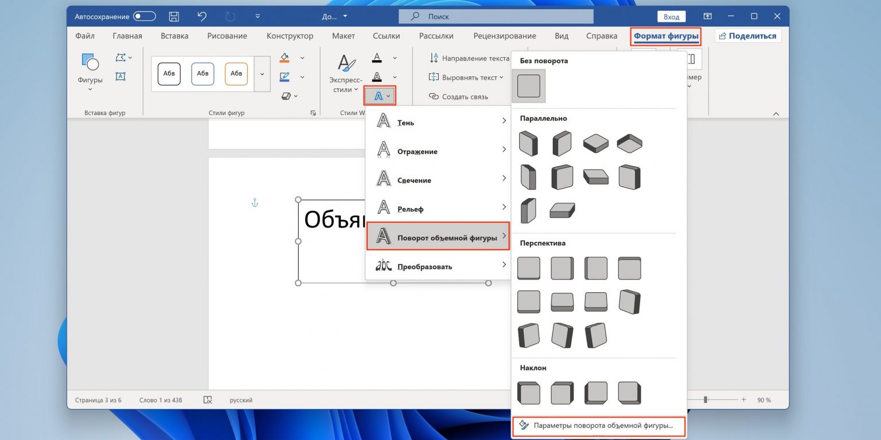
Task: Select the Без поворота preset thumbnail
Action: 529,86
